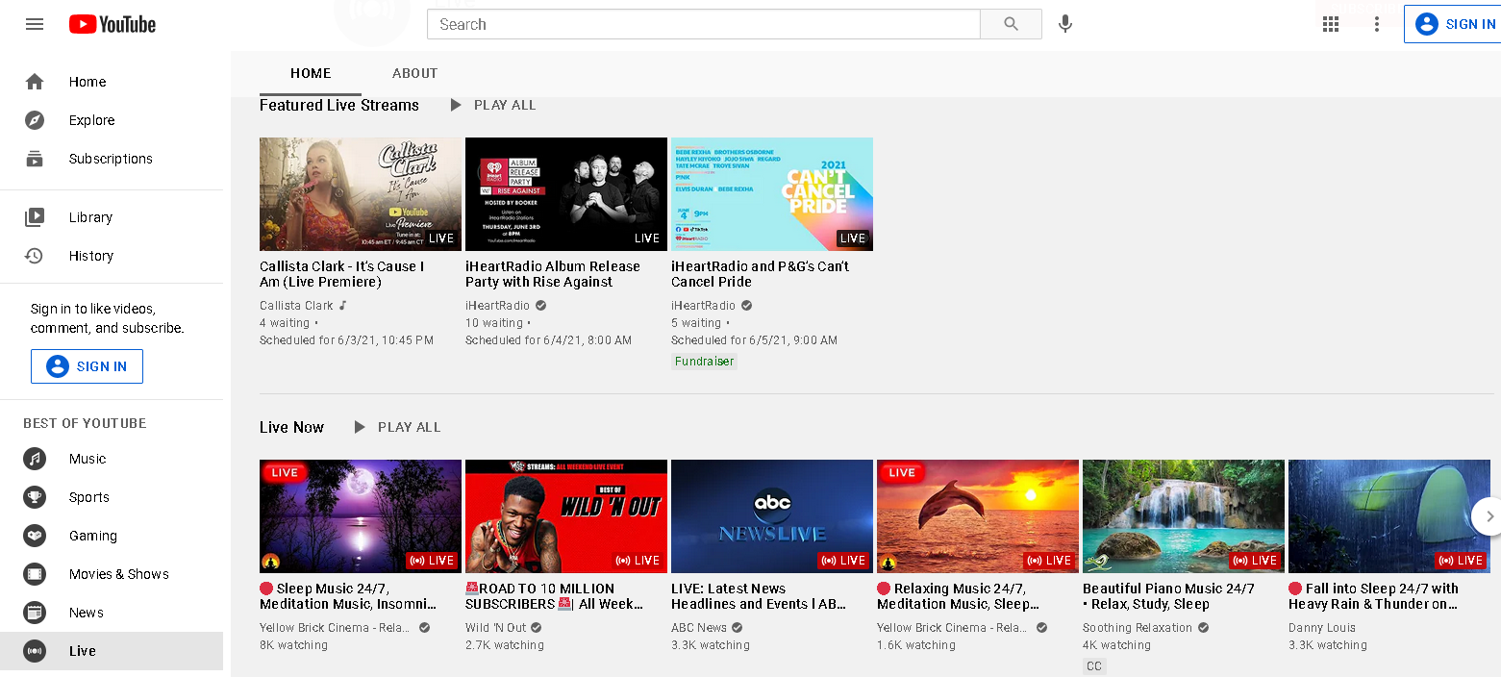Open the ABC News Live thumbnail

(771, 515)
